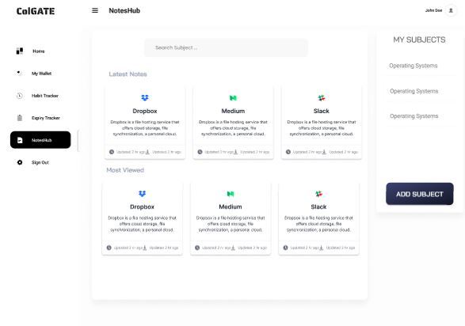465x326 pixels.
Task: Click the Dropbox logo in Most Viewed
Action: [x=142, y=194]
